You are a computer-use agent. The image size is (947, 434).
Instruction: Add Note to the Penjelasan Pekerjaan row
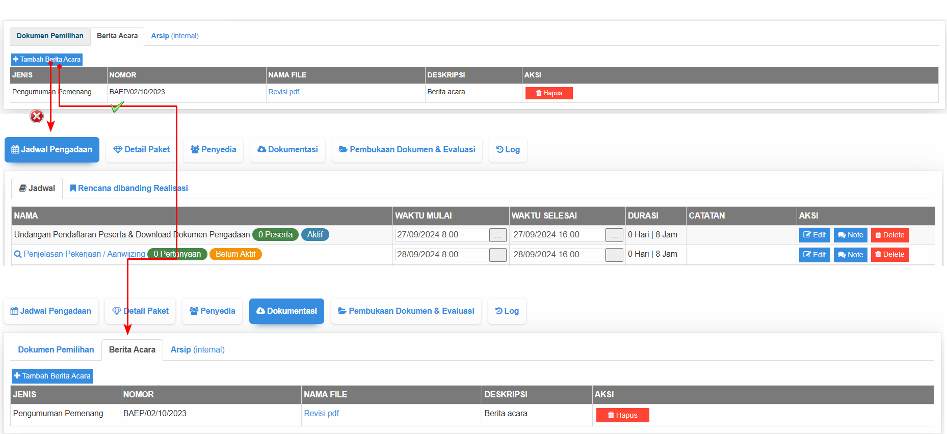click(850, 255)
